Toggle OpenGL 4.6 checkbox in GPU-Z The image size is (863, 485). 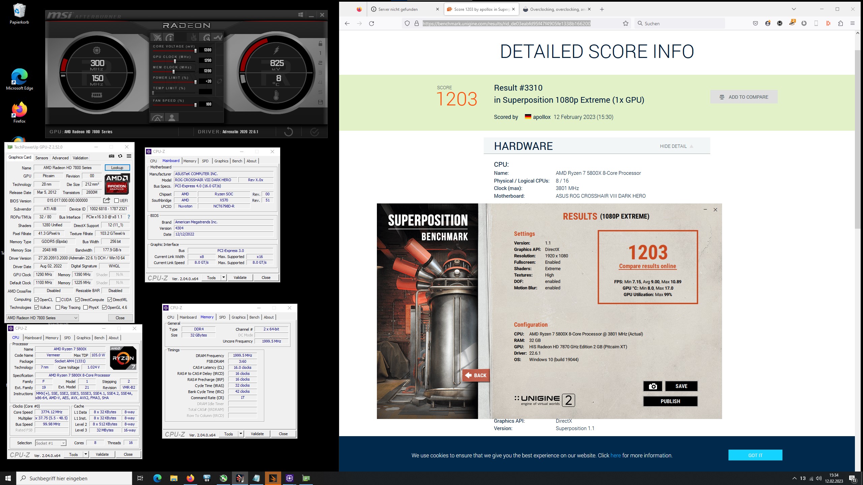pos(105,308)
